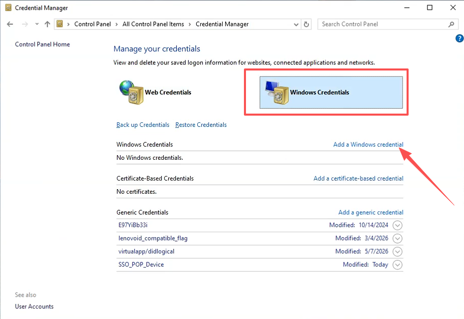Maximize the Credential Manager window
The width and height of the screenshot is (464, 319).
coord(429,8)
